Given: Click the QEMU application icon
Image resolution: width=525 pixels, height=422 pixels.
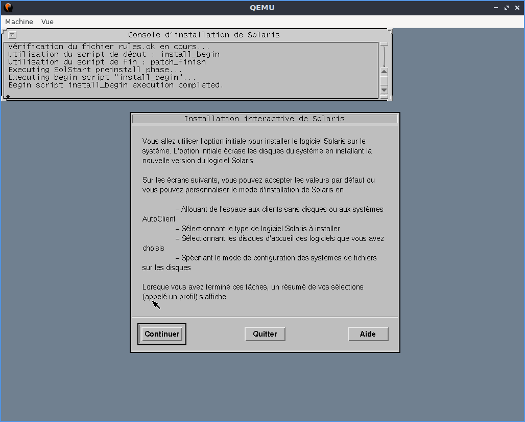Looking at the screenshot, I should [8, 7].
